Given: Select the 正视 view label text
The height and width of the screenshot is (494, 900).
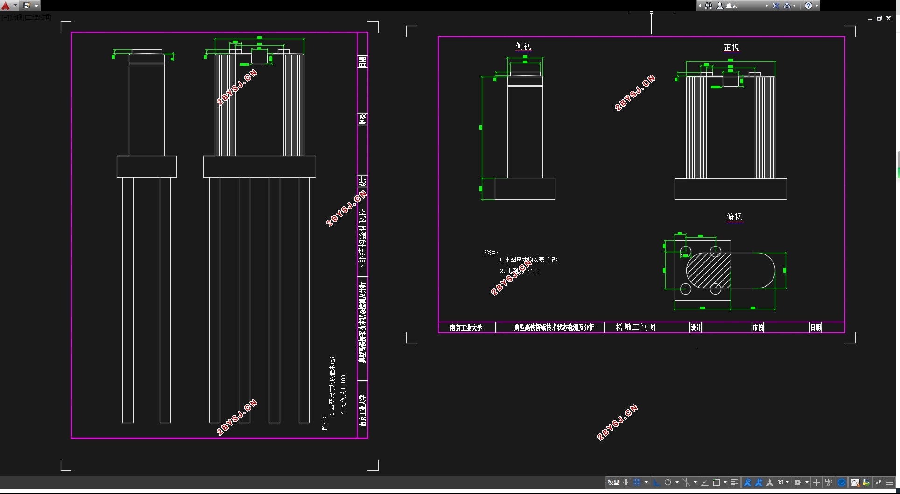Looking at the screenshot, I should click(731, 48).
